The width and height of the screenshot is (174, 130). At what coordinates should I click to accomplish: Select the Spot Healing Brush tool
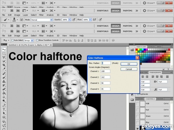[4, 73]
